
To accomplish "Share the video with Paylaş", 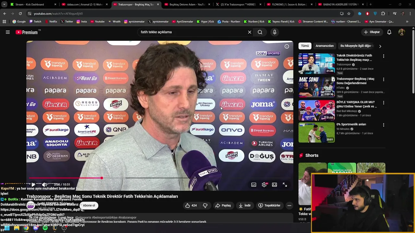I will (223, 205).
